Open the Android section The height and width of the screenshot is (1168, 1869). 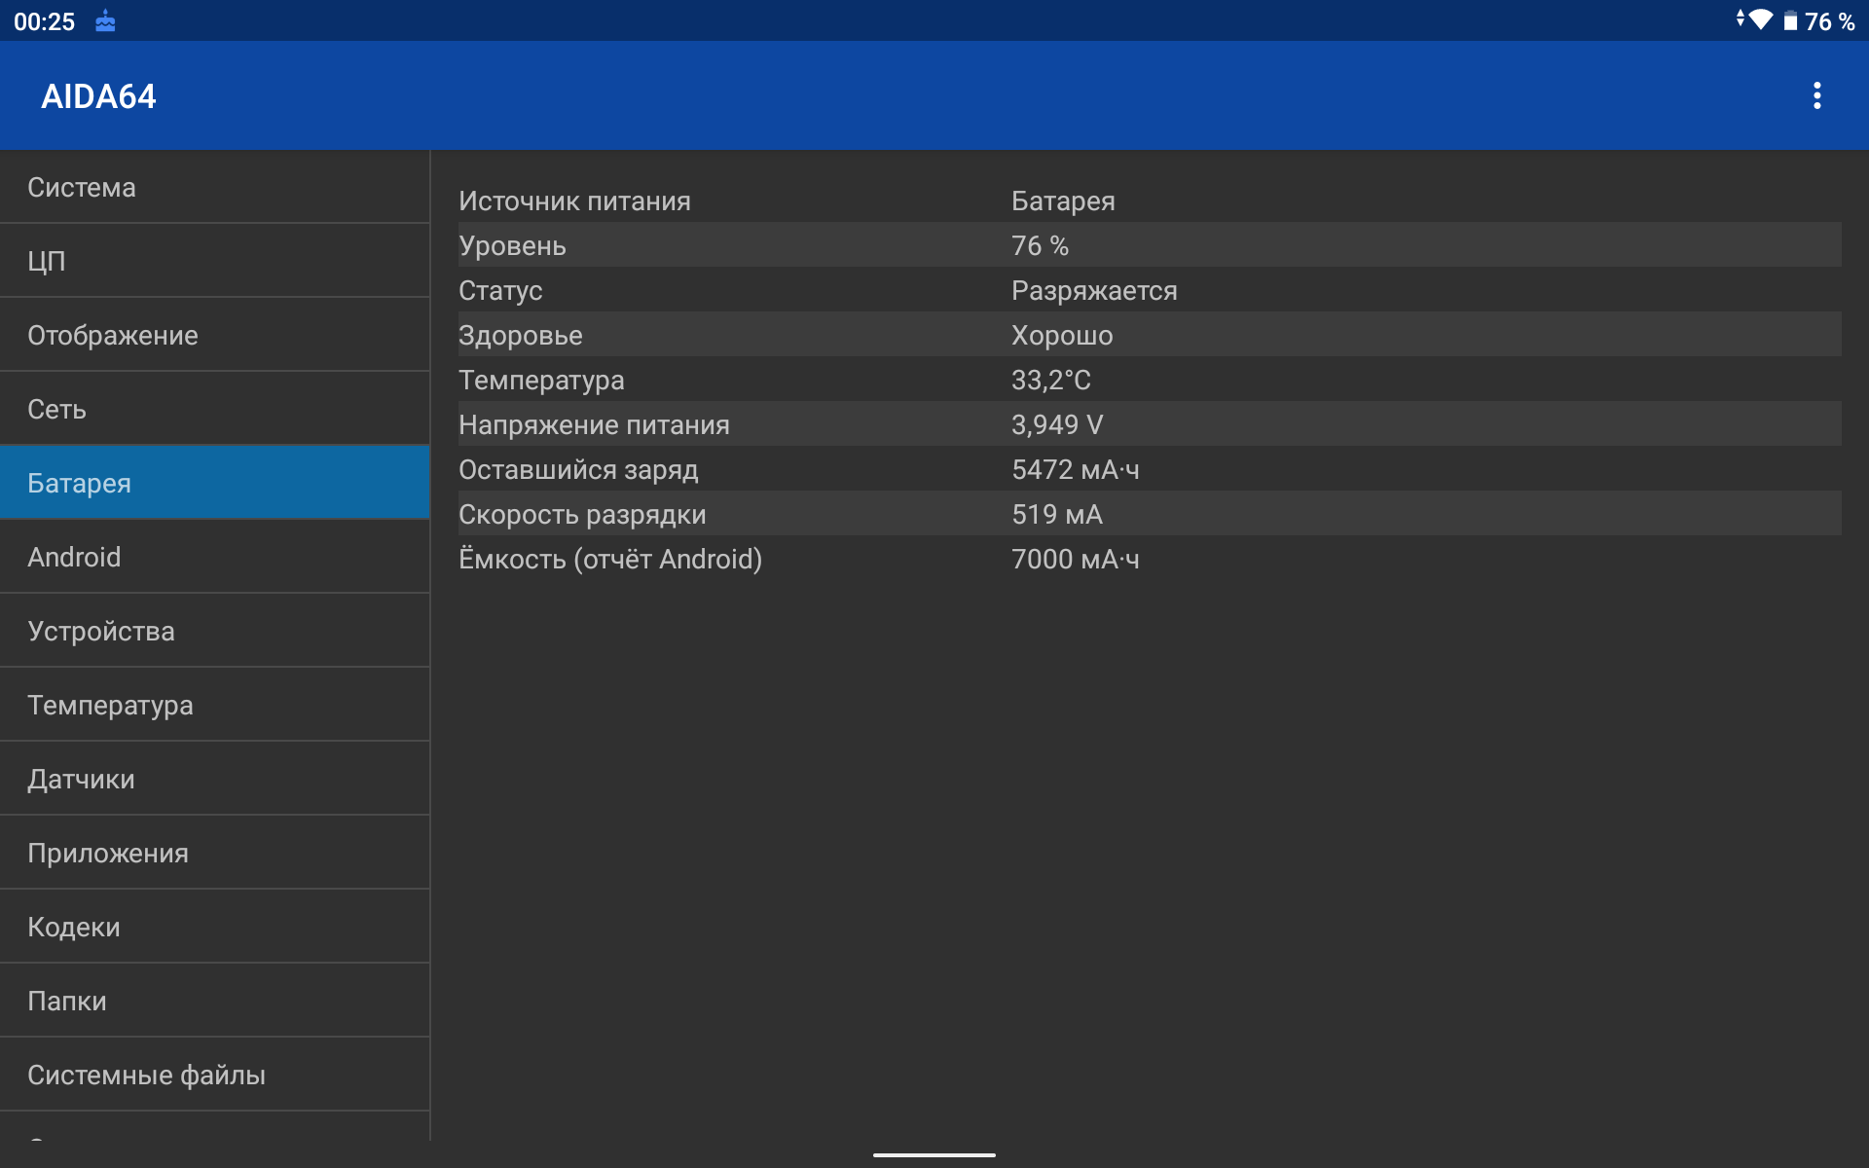click(214, 557)
